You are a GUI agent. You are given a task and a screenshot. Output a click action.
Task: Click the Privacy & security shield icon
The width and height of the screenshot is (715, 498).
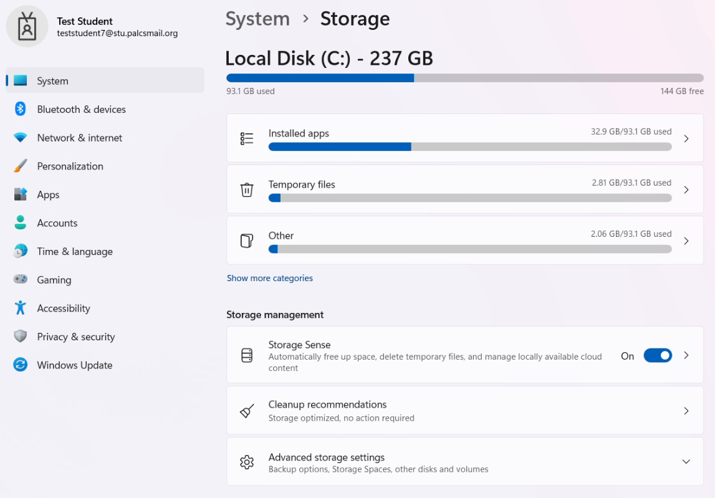[20, 336]
